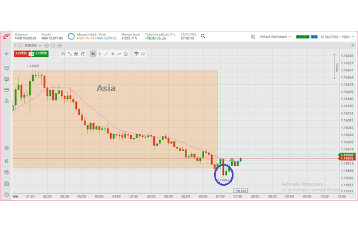Click the paint roller style icon

[137, 54]
